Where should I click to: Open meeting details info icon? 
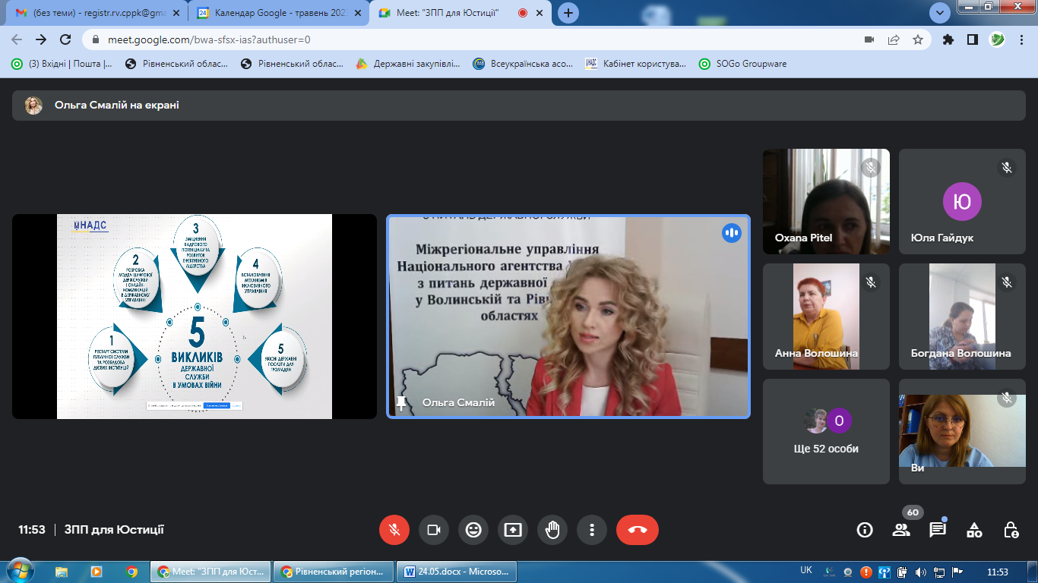pos(865,530)
